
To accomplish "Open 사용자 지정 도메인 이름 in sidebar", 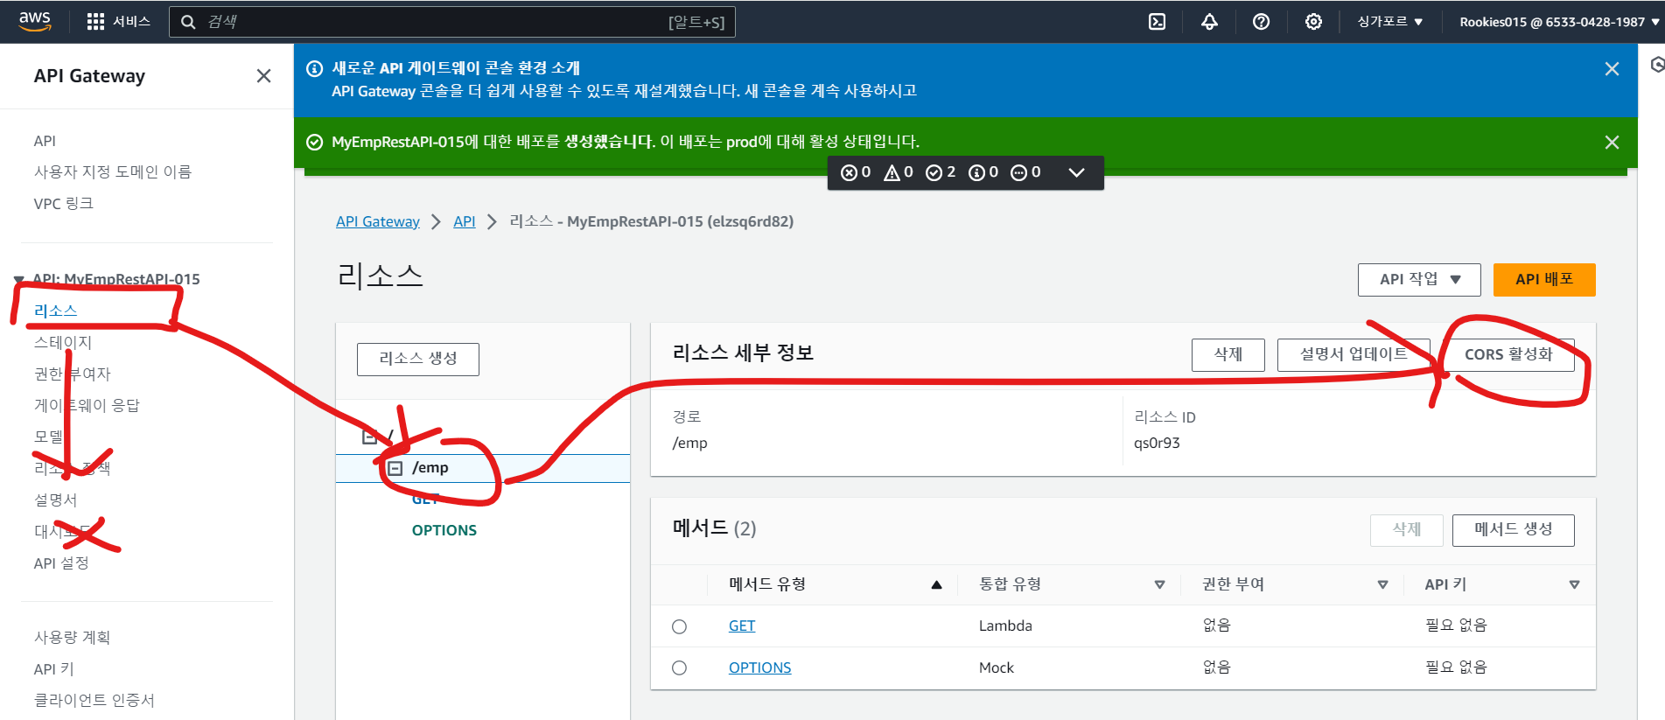I will pyautogui.click(x=113, y=172).
